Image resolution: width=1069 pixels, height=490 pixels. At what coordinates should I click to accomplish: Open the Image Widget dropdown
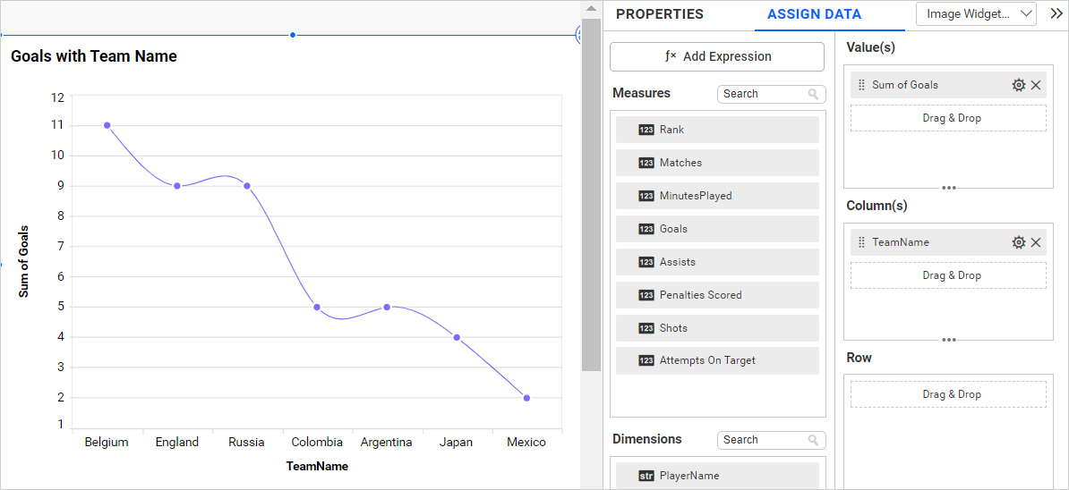pyautogui.click(x=976, y=13)
